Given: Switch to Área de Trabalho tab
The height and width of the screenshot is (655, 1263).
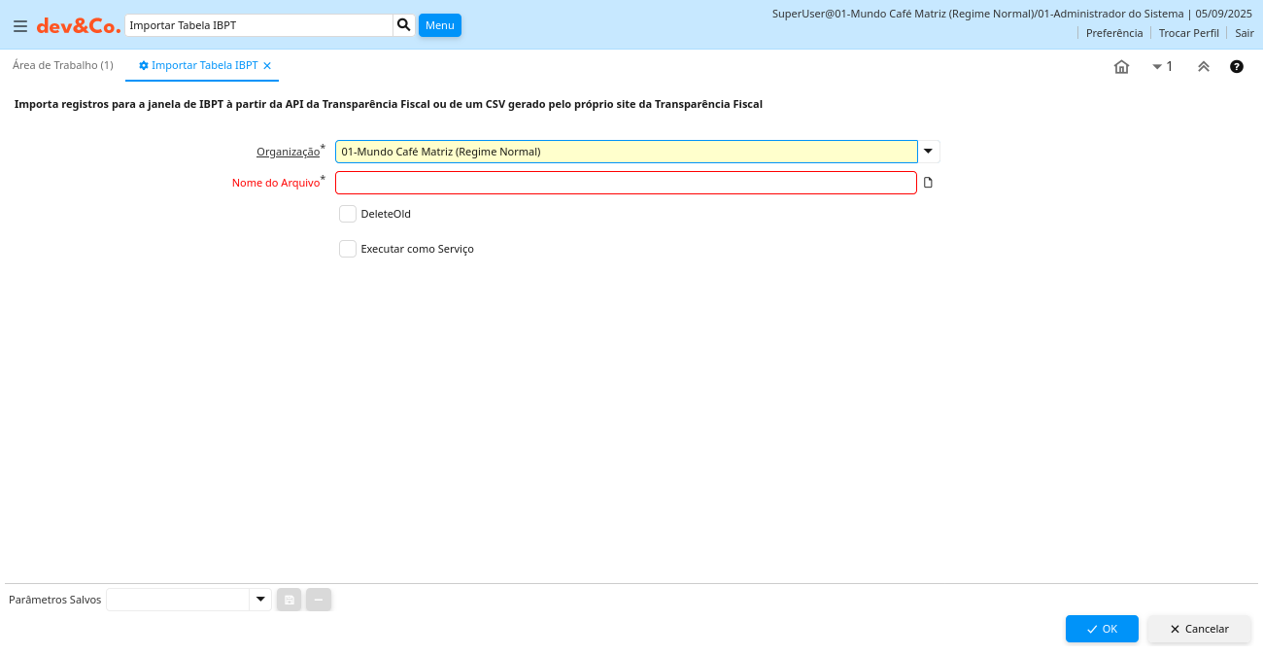Looking at the screenshot, I should pyautogui.click(x=63, y=65).
